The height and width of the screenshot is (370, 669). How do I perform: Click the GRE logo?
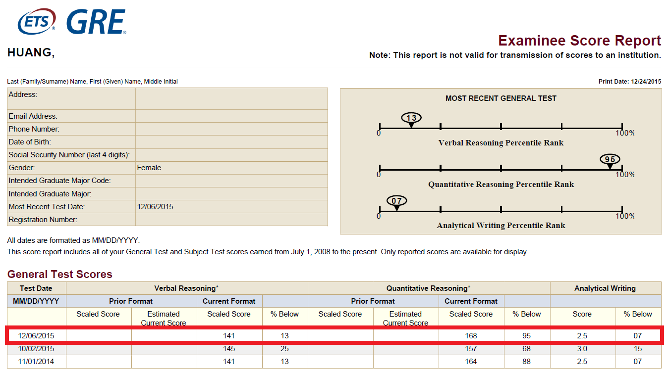(96, 22)
